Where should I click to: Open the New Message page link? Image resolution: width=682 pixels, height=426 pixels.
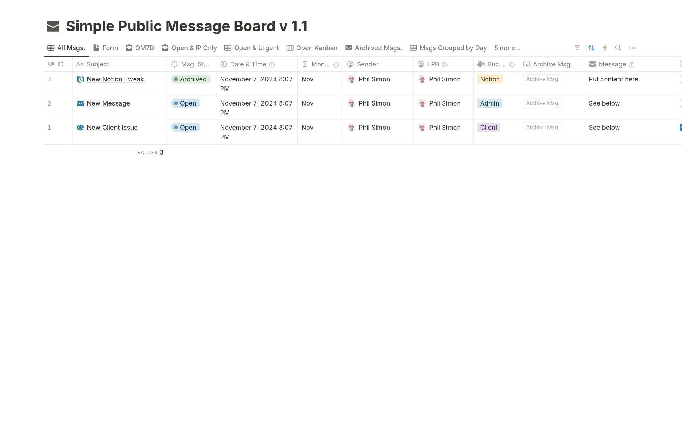pos(108,103)
